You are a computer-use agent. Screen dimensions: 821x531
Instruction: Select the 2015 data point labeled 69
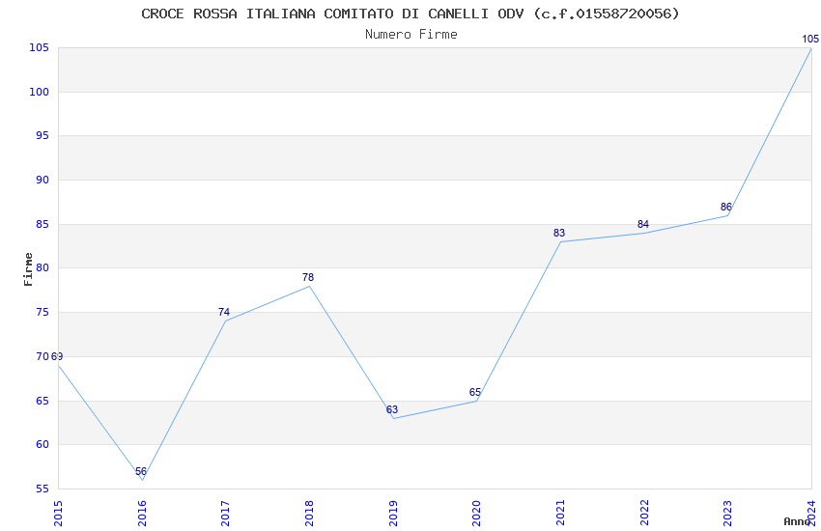pyautogui.click(x=58, y=365)
